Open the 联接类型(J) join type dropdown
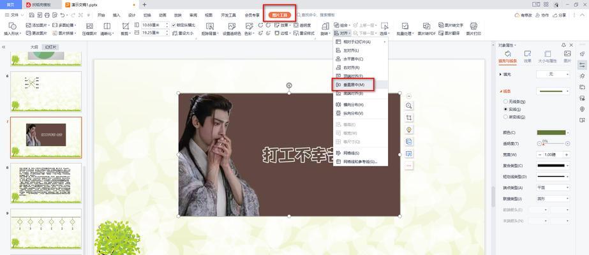This screenshot has height=255, width=589. [553, 198]
